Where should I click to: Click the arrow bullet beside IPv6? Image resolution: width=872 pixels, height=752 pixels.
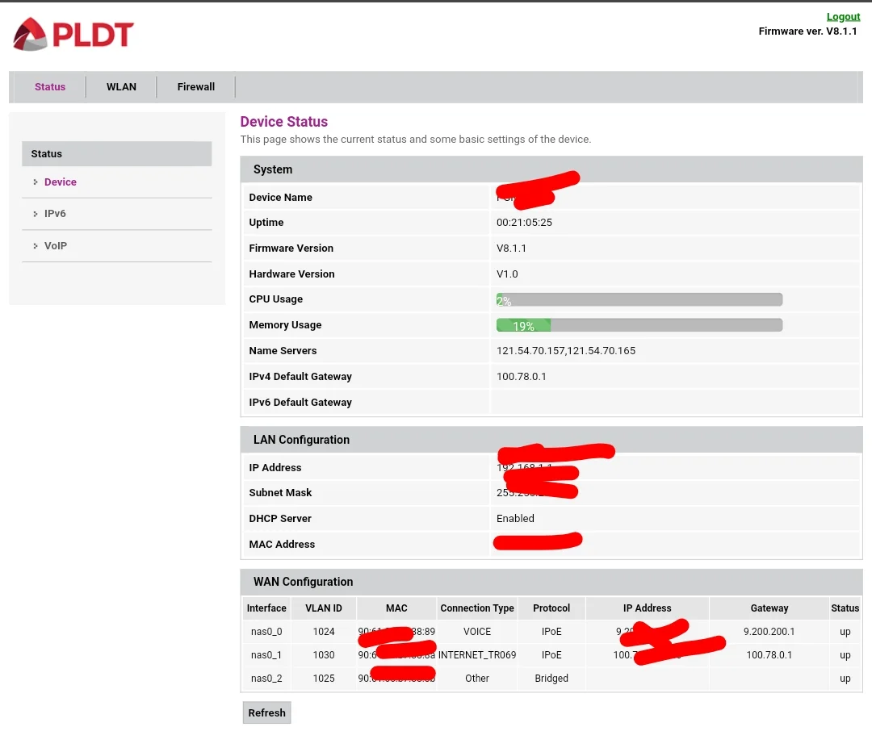35,214
